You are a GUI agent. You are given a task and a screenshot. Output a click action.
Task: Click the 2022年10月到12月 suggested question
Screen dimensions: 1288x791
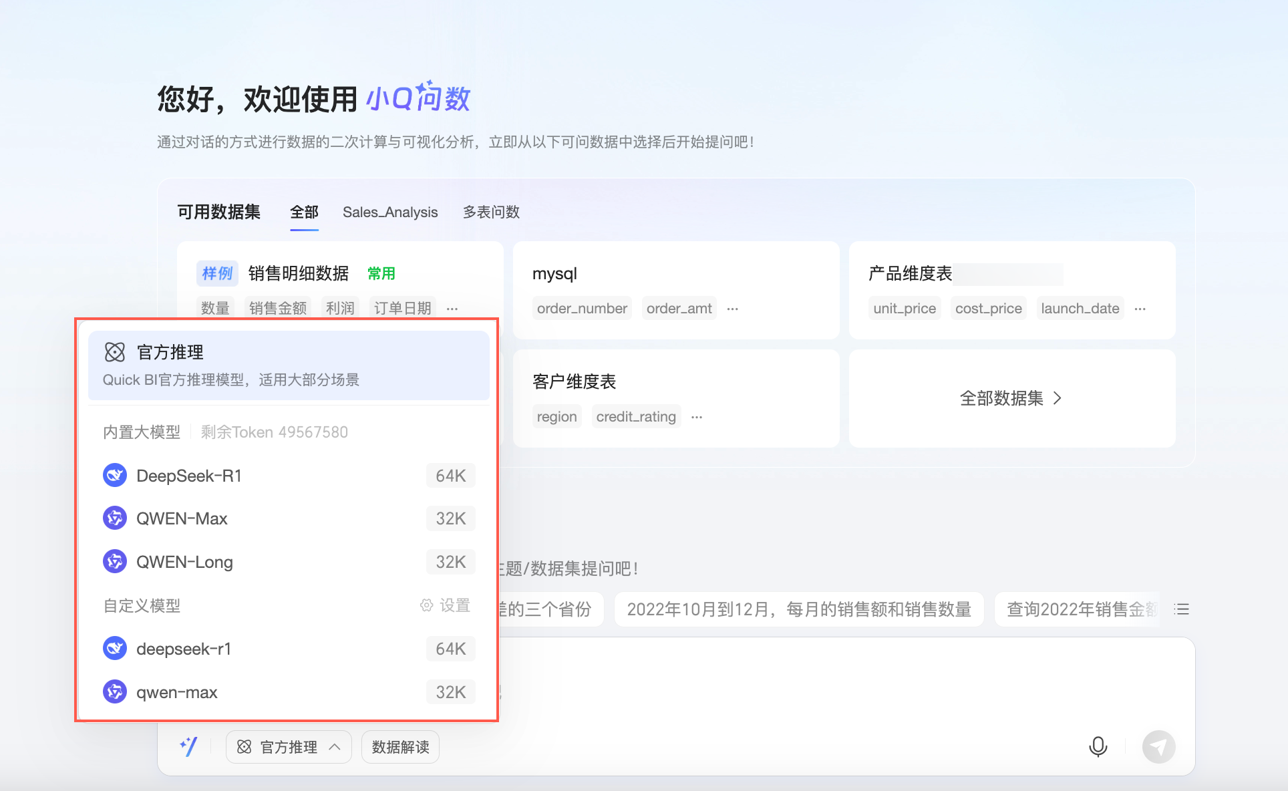pos(798,609)
